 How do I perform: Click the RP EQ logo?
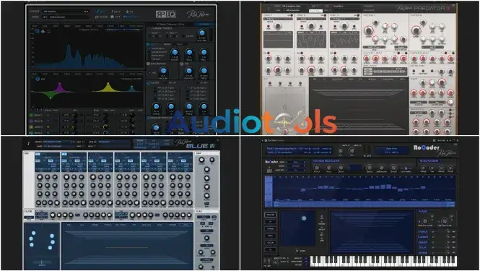point(165,14)
